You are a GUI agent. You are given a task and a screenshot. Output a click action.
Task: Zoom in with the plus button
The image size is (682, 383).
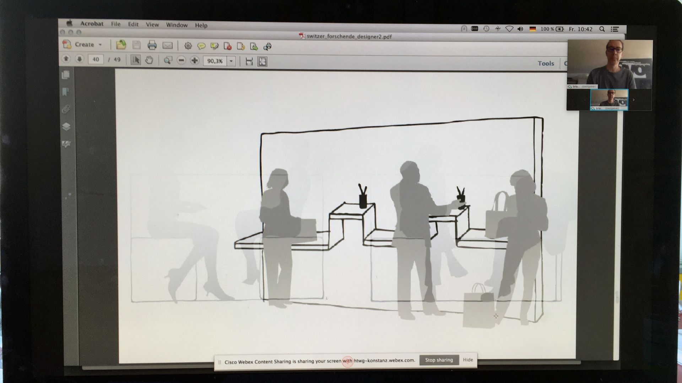tap(194, 61)
